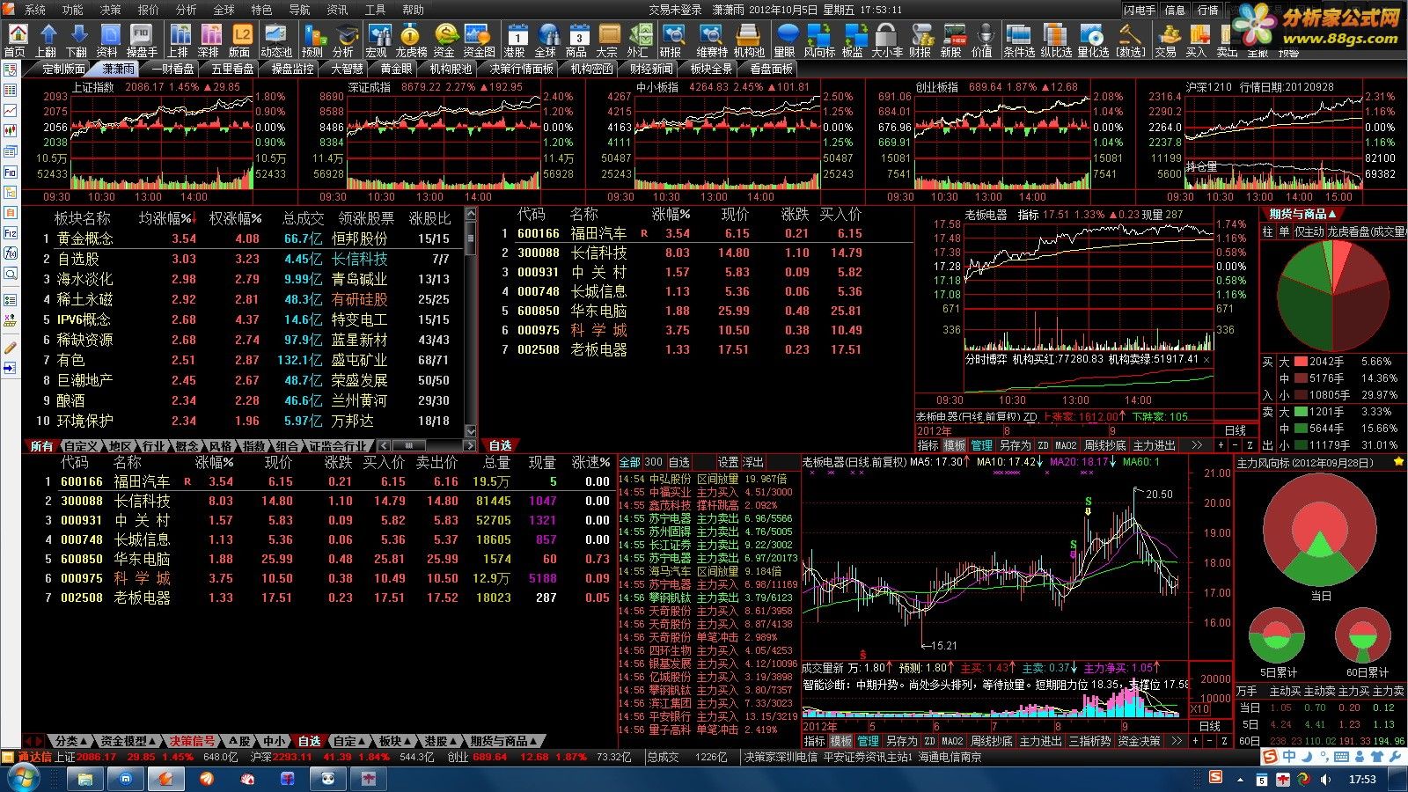Screen dimensions: 1408x792
Task: Select the 中小 bottom tab
Action: [x=274, y=741]
